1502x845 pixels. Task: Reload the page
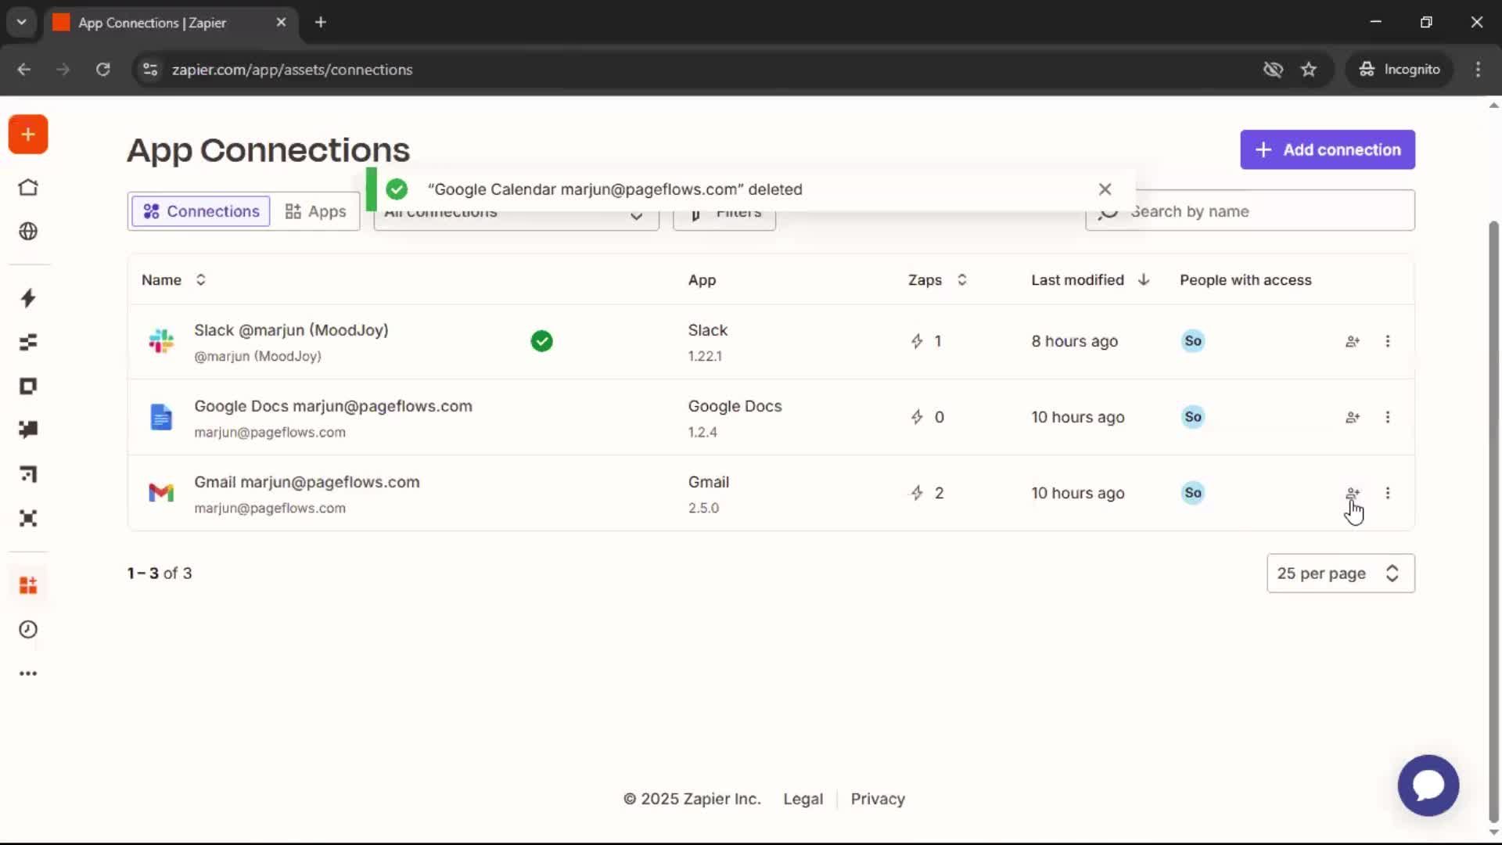[102, 70]
